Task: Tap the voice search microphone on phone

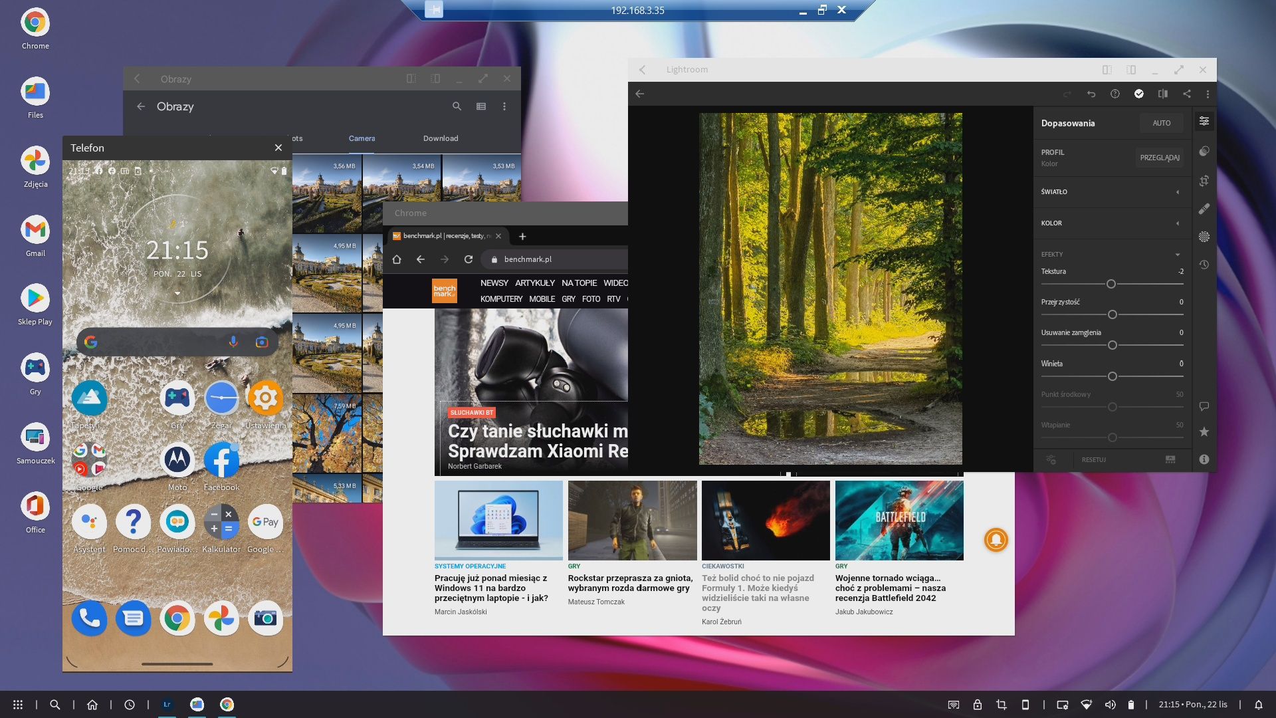Action: [233, 342]
